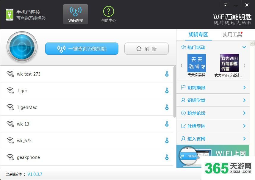Open the 天天涨姿势 activity thumbnail
Viewport: 255px width, 180px height.
click(x=197, y=63)
